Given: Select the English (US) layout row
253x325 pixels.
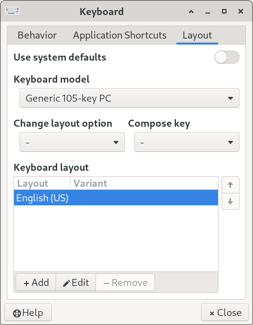Looking at the screenshot, I should tap(116, 198).
